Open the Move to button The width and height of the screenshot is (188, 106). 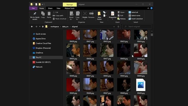click(71, 16)
